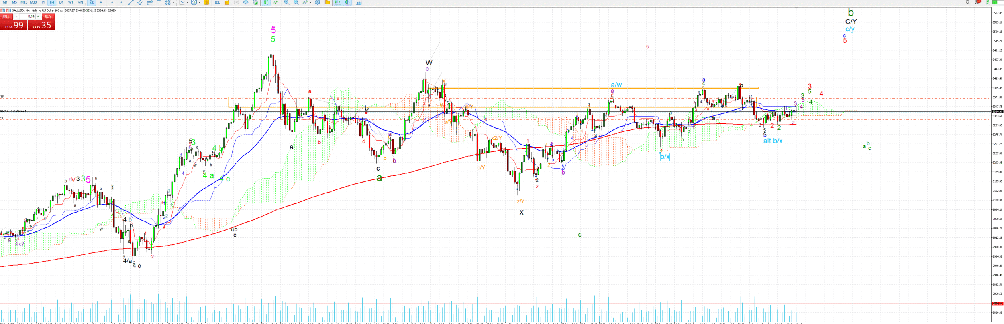The image size is (1004, 324).
Task: Click the SELL one-click trading button
Action: (6, 16)
